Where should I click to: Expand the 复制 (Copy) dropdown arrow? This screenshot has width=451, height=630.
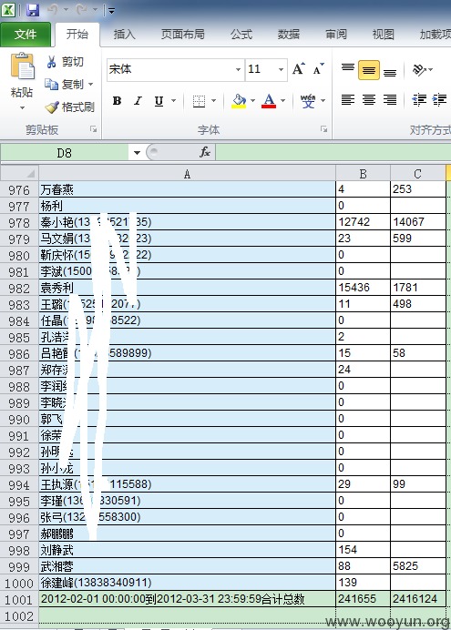click(91, 85)
